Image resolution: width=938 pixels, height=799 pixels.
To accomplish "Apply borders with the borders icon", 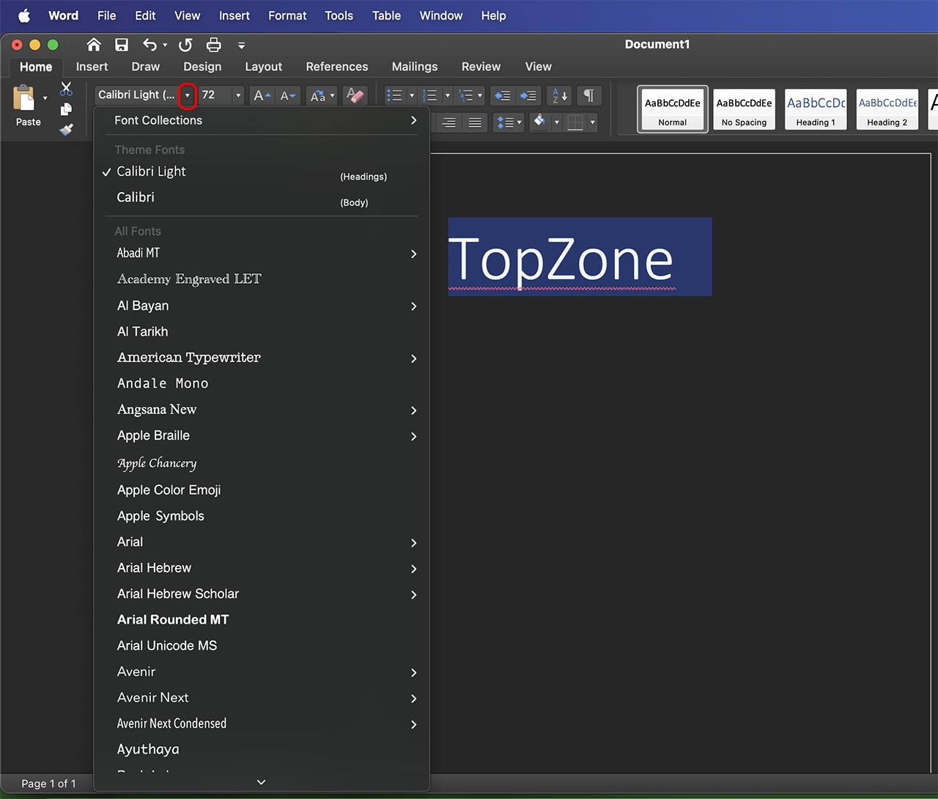I will pos(575,122).
